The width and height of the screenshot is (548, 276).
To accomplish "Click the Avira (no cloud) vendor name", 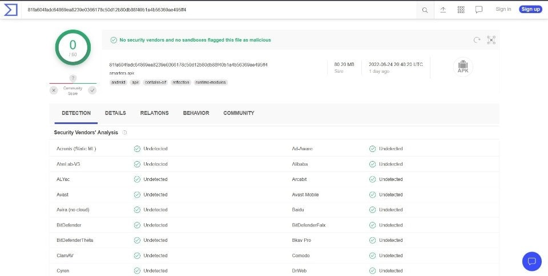I will 72,210.
